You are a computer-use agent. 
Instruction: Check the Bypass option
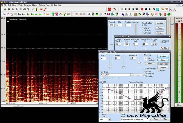[x=159, y=71]
